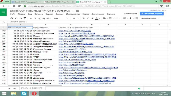Open Skype from the taskbar
171x96 pixels.
tap(24, 94)
